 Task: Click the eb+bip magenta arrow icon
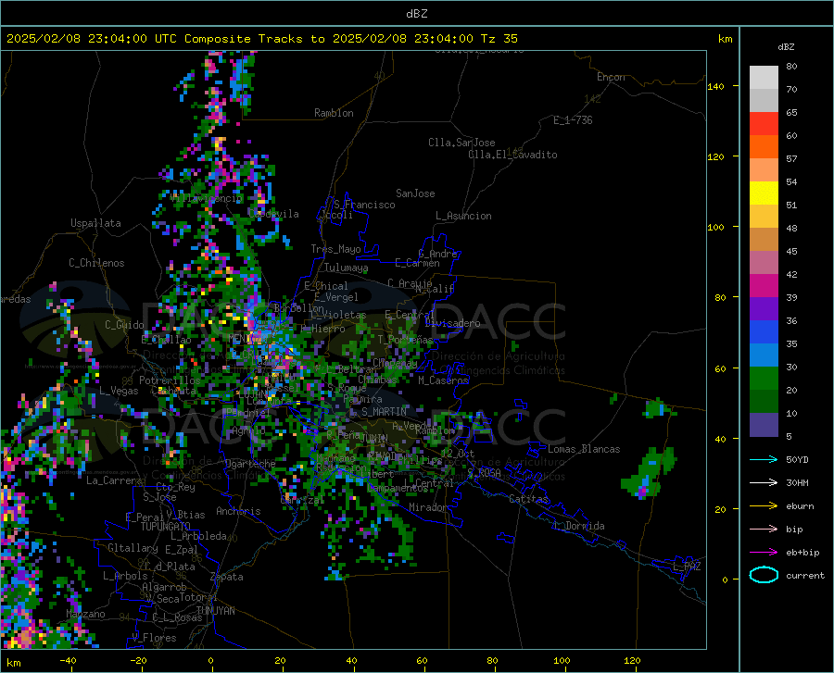click(764, 553)
